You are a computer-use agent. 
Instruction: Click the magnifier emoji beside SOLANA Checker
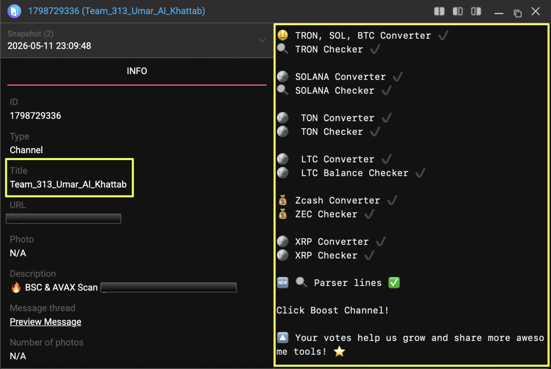click(x=282, y=90)
